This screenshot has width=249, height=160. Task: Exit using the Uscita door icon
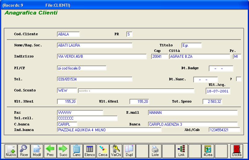pyautogui.click(x=237, y=151)
